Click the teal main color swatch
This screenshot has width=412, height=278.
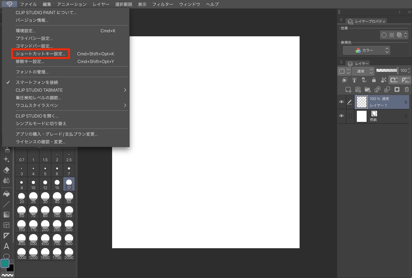click(x=5, y=263)
